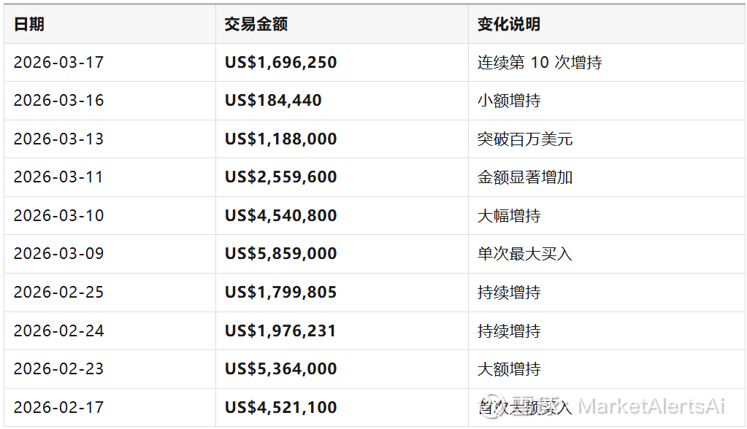Click the 交易金额 column header
Viewport: 747px width, 429px height.
click(x=256, y=24)
